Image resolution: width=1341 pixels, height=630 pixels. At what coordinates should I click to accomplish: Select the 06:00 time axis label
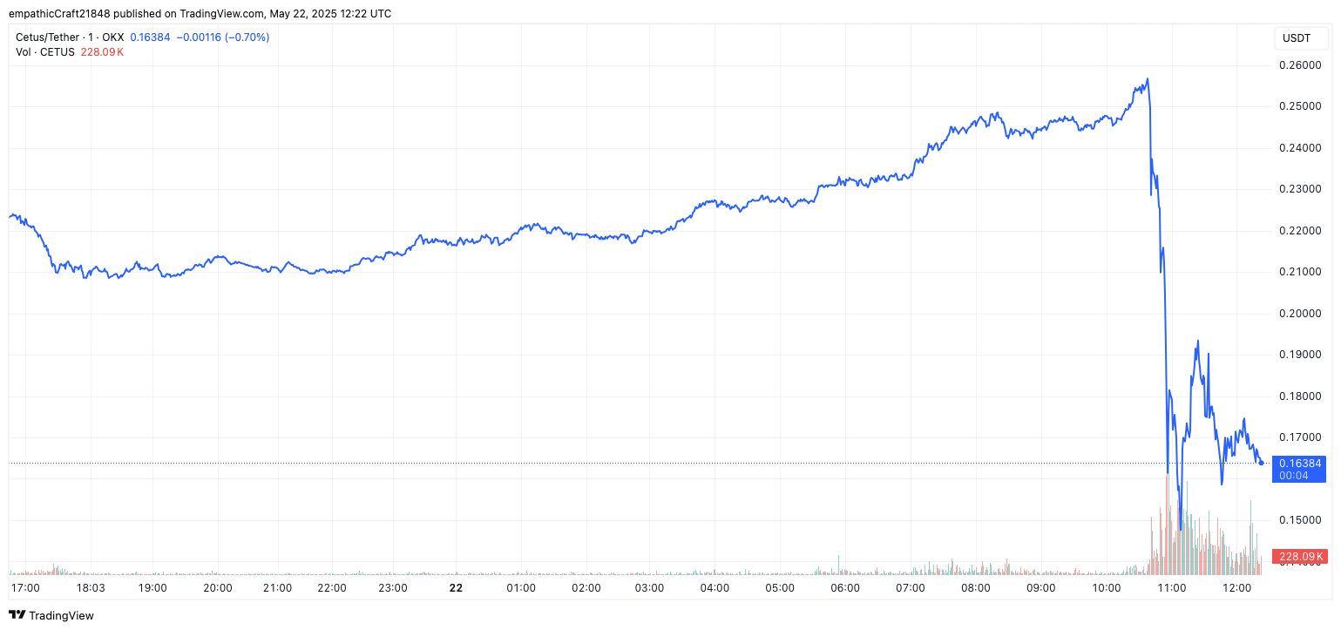[x=844, y=588]
